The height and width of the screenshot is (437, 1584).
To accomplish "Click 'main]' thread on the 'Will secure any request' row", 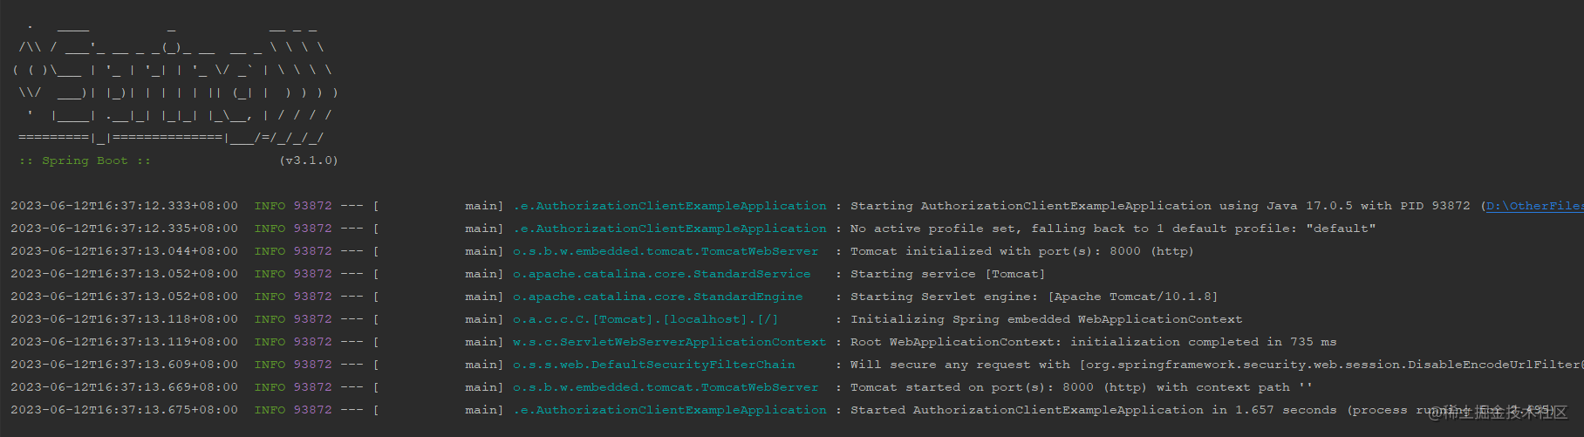I will (x=484, y=365).
